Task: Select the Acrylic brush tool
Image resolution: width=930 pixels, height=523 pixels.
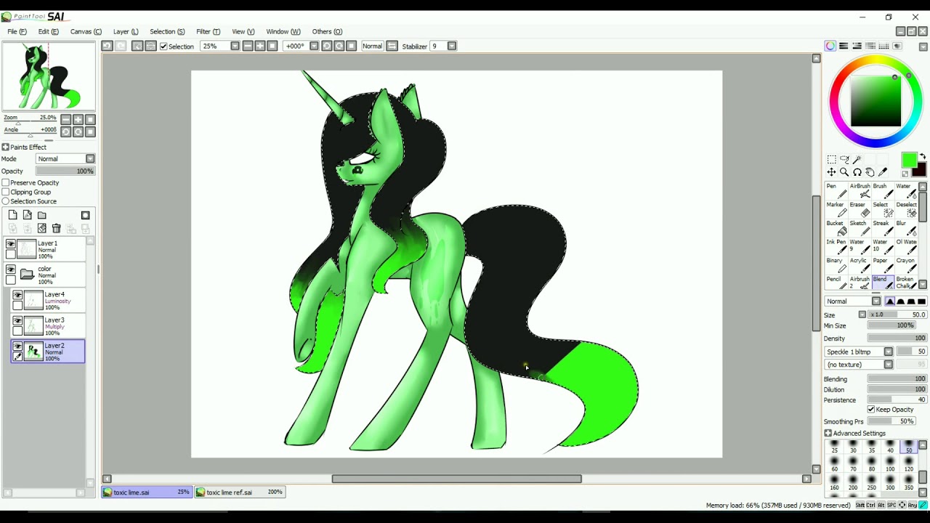Action: pos(860,264)
